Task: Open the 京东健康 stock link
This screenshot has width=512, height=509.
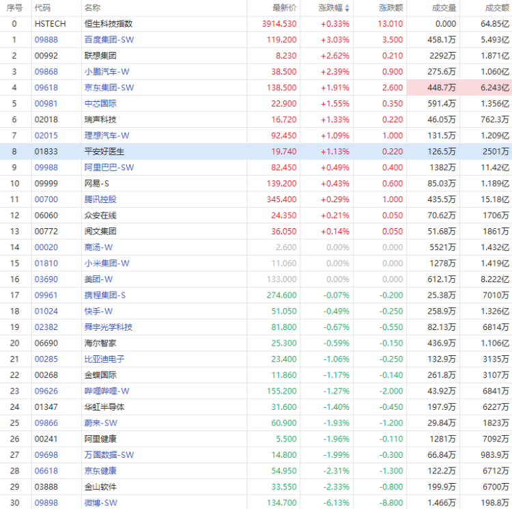Action: (x=100, y=471)
